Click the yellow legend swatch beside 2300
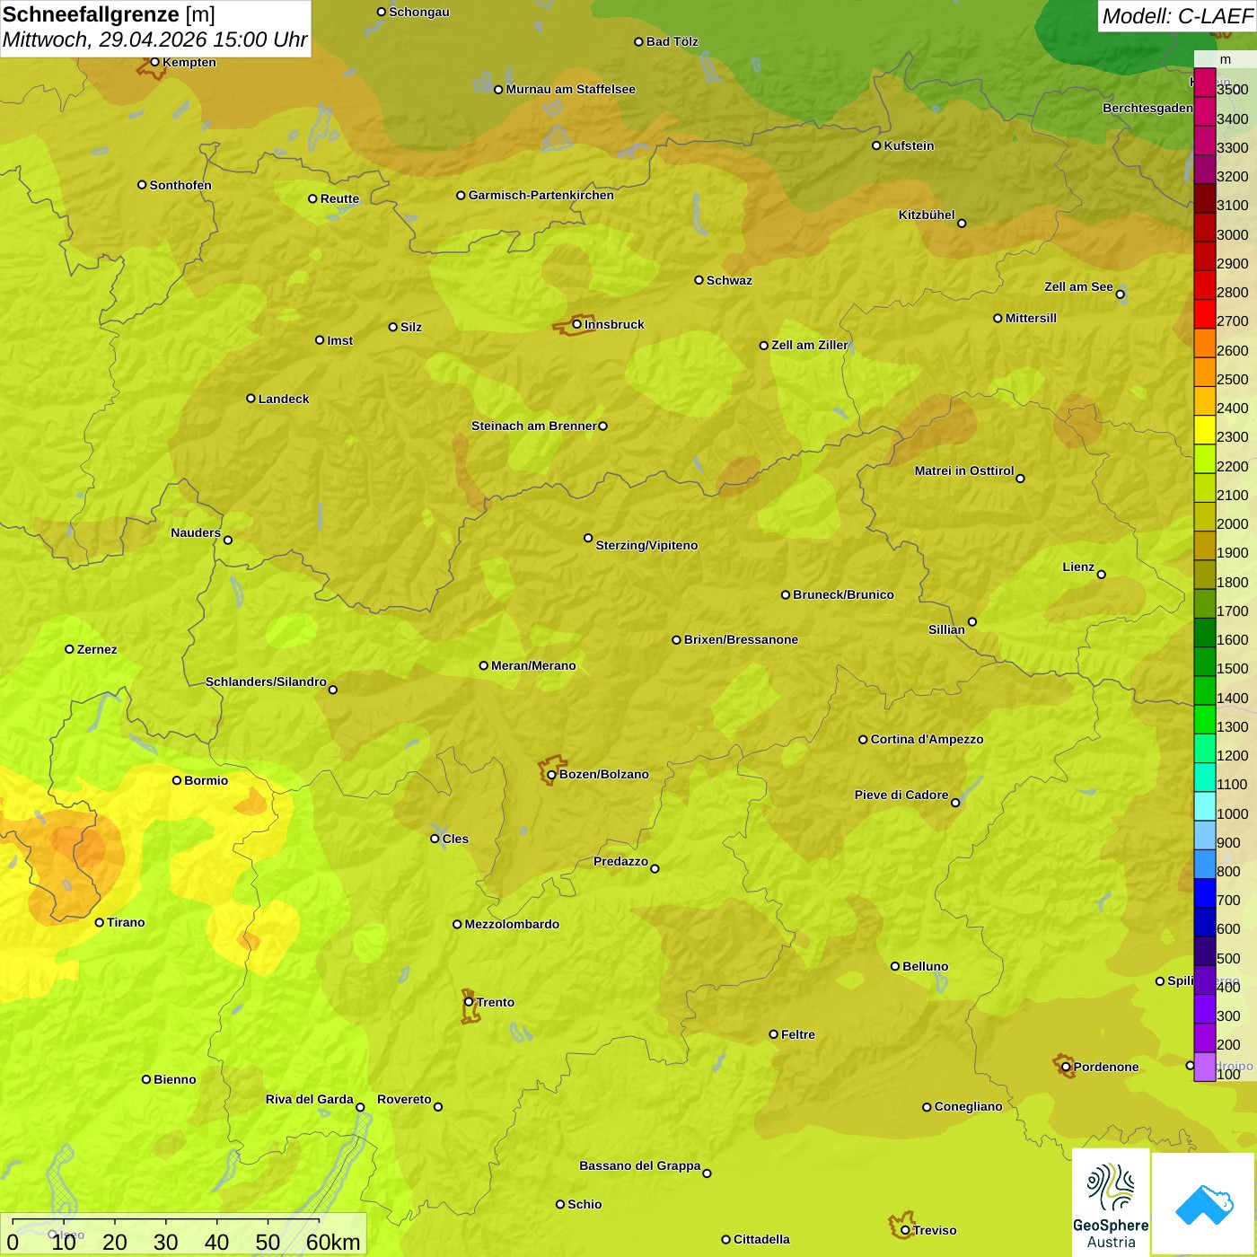This screenshot has width=1257, height=1257. click(1204, 430)
